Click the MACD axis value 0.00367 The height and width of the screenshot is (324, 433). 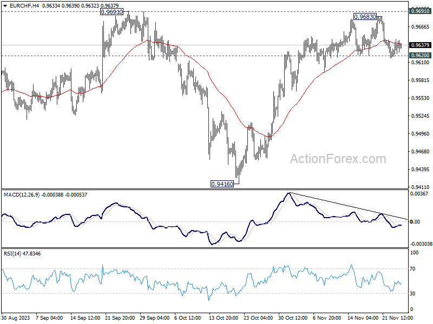pyautogui.click(x=419, y=194)
